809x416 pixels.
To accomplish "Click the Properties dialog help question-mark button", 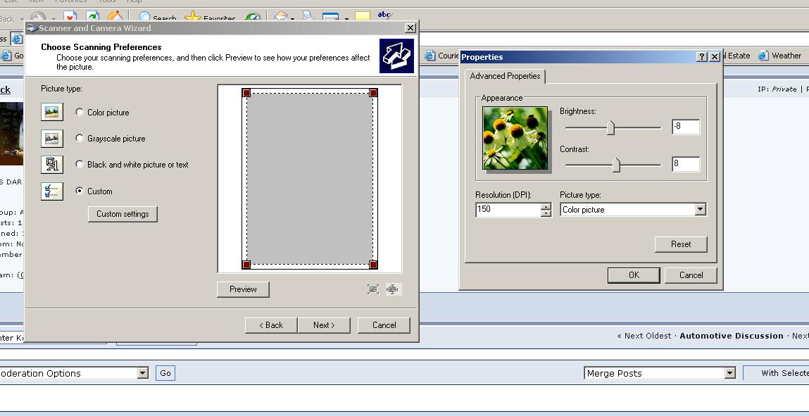I will pos(702,57).
